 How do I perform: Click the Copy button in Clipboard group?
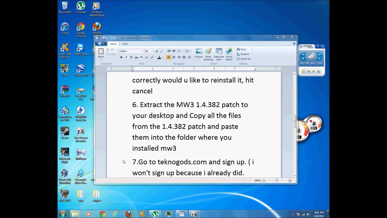point(111,54)
